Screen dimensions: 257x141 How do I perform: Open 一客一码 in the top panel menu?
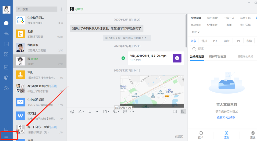tap(229, 18)
